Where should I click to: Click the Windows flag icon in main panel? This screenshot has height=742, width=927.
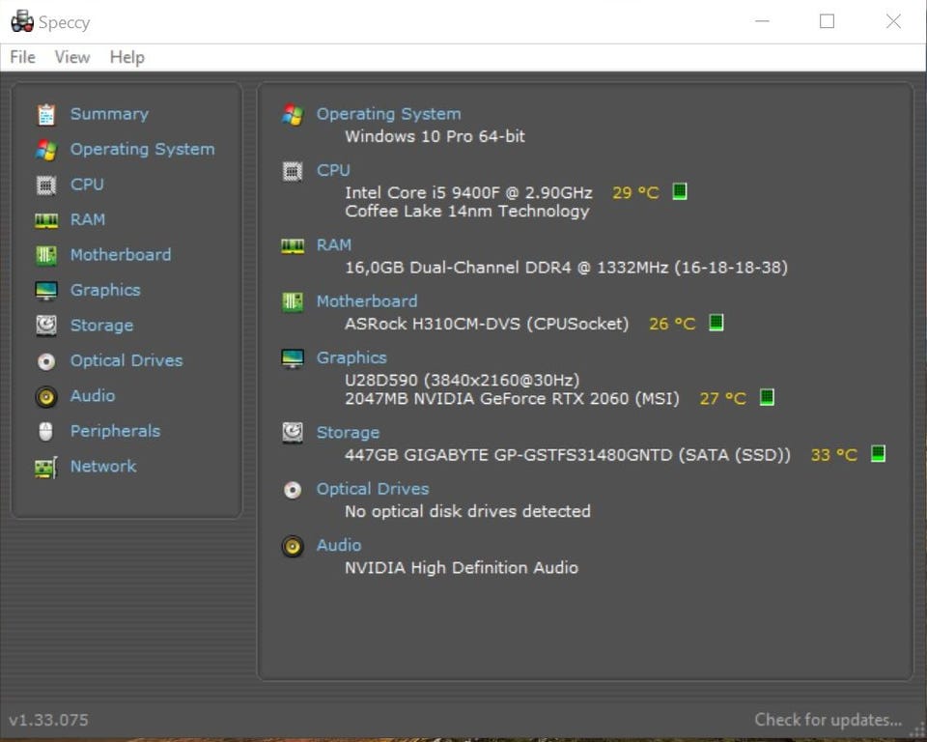click(293, 114)
